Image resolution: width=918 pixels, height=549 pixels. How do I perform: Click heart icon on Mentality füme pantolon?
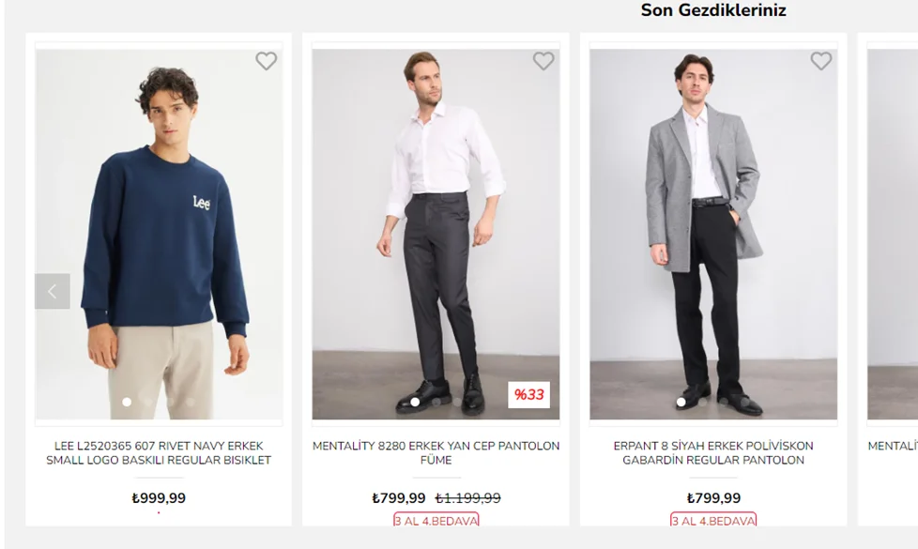(543, 61)
